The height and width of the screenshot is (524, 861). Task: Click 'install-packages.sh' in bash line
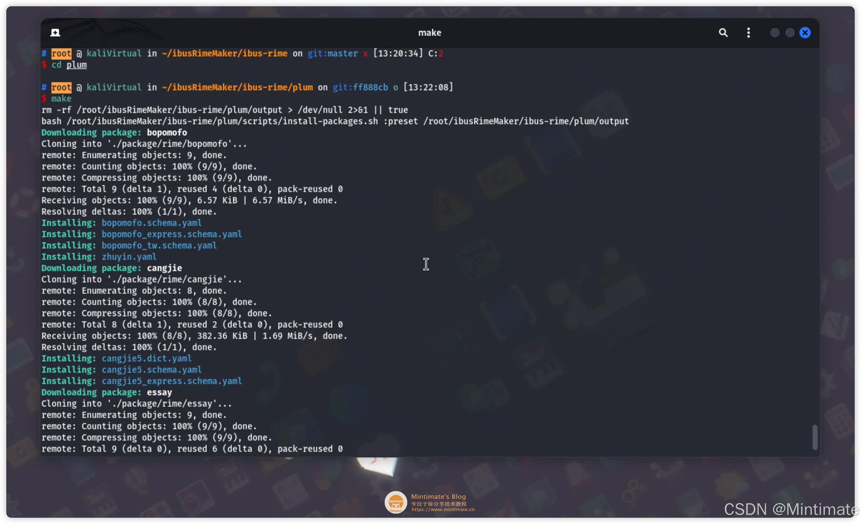330,121
